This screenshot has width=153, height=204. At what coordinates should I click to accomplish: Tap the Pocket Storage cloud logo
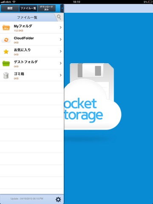pos(93,96)
